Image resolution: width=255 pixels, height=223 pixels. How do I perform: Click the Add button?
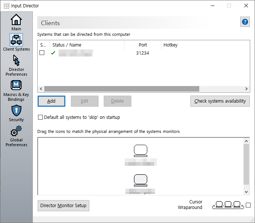pos(51,101)
